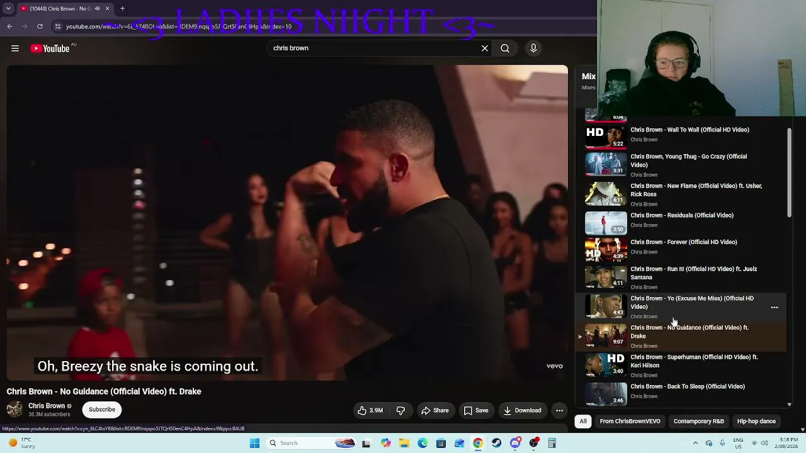View site information icon in address bar
Viewport: 806px width, 453px height.
pos(58,26)
